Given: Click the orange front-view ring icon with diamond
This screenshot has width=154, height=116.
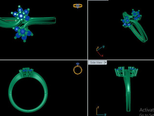Looking at the screenshot, I should pos(78,69).
